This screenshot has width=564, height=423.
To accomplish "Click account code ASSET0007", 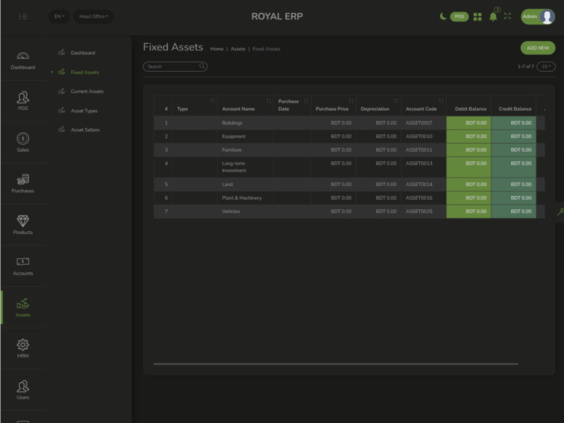I will point(419,123).
